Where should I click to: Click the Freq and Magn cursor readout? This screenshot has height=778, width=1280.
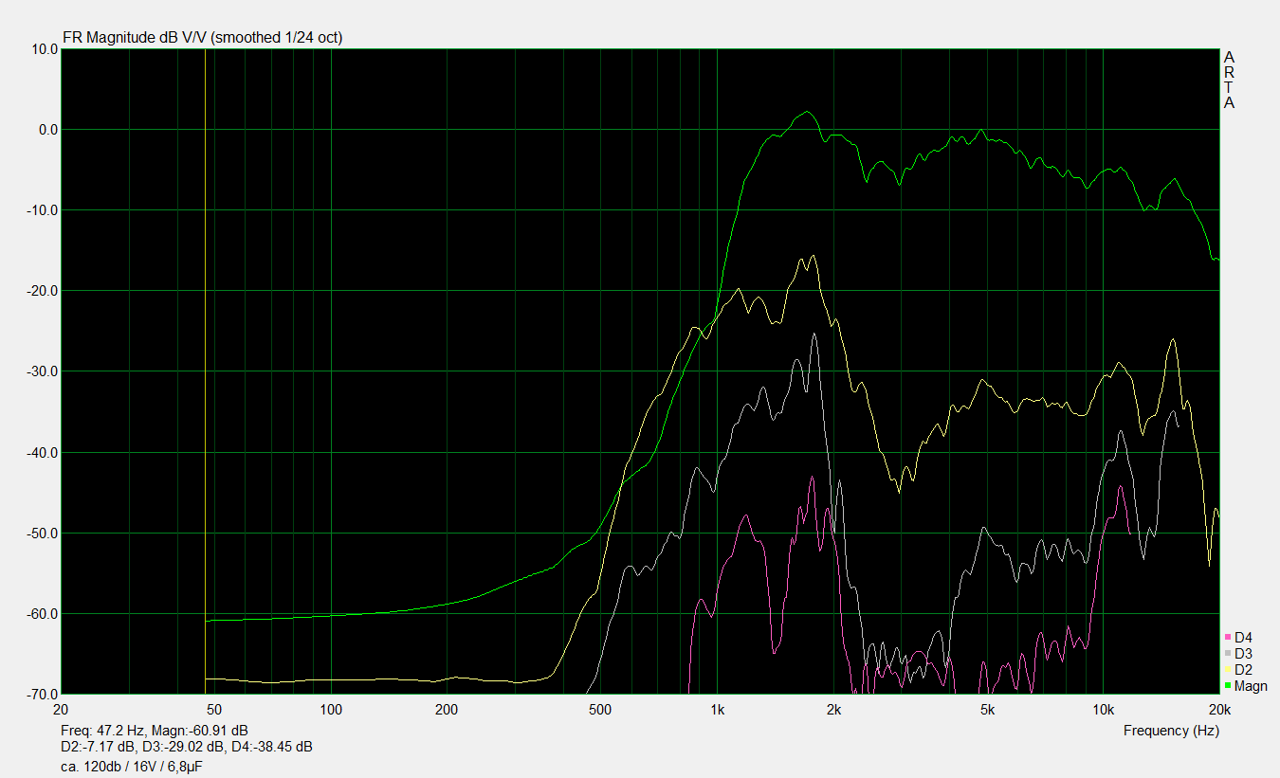(x=154, y=731)
